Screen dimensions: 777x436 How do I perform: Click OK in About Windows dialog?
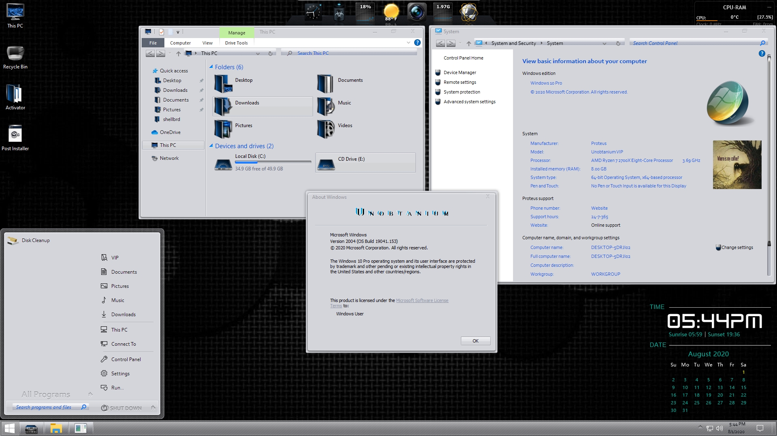pyautogui.click(x=475, y=341)
